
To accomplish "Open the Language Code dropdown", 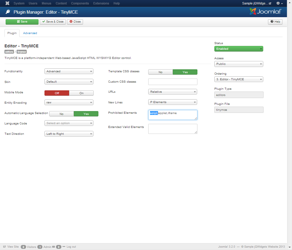I will [69, 123].
